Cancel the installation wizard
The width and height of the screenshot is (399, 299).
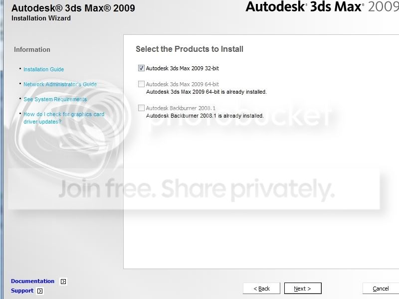(381, 289)
